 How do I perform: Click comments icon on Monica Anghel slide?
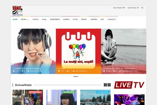[x=23, y=71]
